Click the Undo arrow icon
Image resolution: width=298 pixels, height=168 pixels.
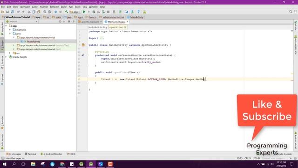pos(18,12)
